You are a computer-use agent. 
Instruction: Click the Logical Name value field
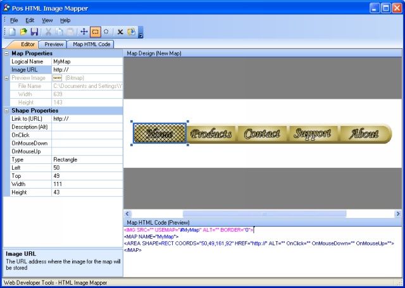coord(87,61)
